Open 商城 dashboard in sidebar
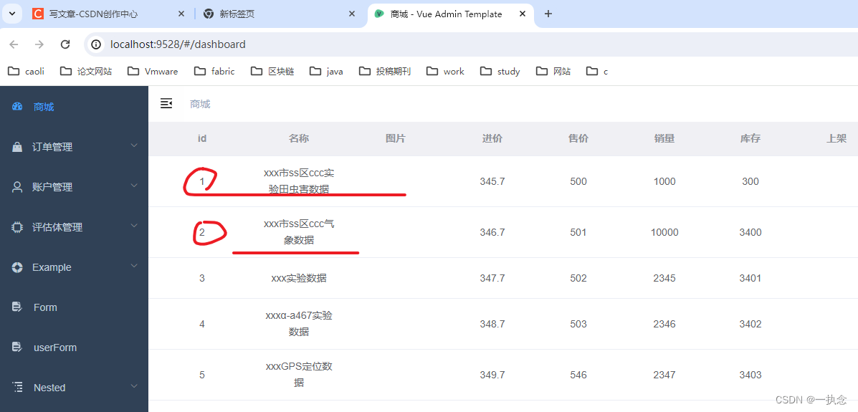The height and width of the screenshot is (412, 858). (x=74, y=107)
